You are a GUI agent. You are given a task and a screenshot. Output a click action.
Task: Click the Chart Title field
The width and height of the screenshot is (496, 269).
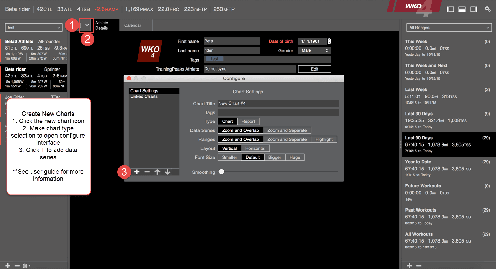pos(278,103)
